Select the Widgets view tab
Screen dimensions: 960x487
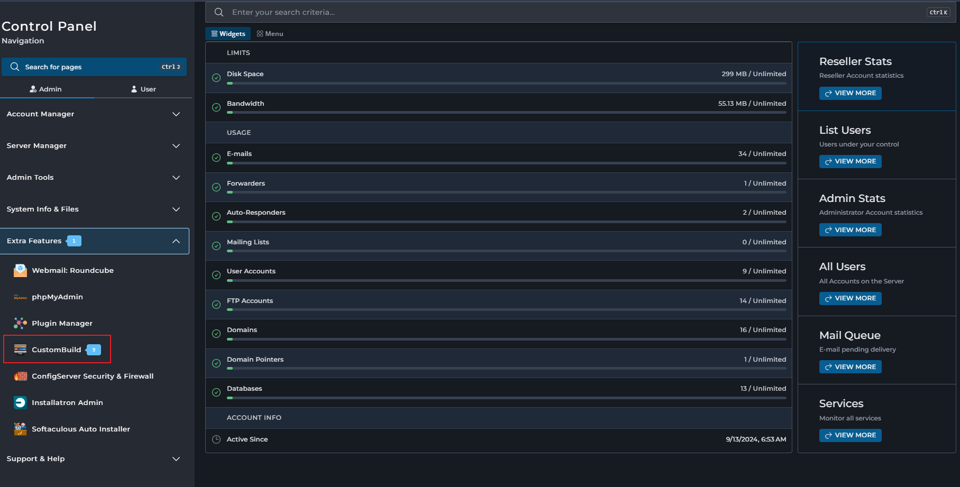(228, 34)
